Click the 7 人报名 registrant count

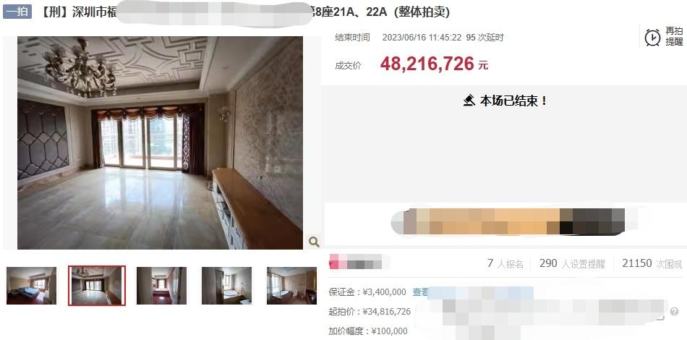tap(505, 264)
